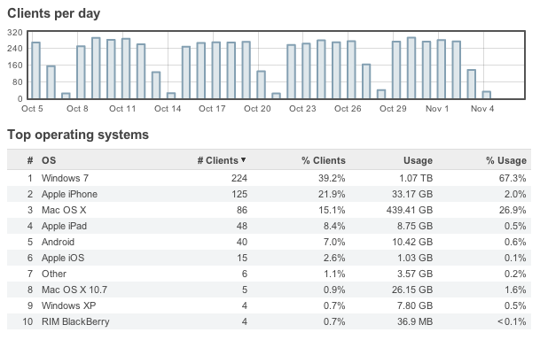The image size is (540, 340).
Task: Click the Oct 11 axis label
Action: click(122, 109)
